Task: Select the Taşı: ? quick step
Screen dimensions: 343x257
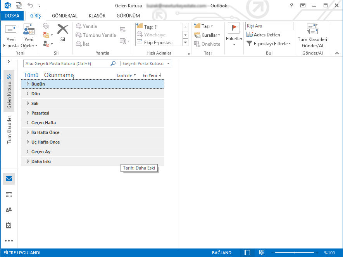Action: pos(159,27)
